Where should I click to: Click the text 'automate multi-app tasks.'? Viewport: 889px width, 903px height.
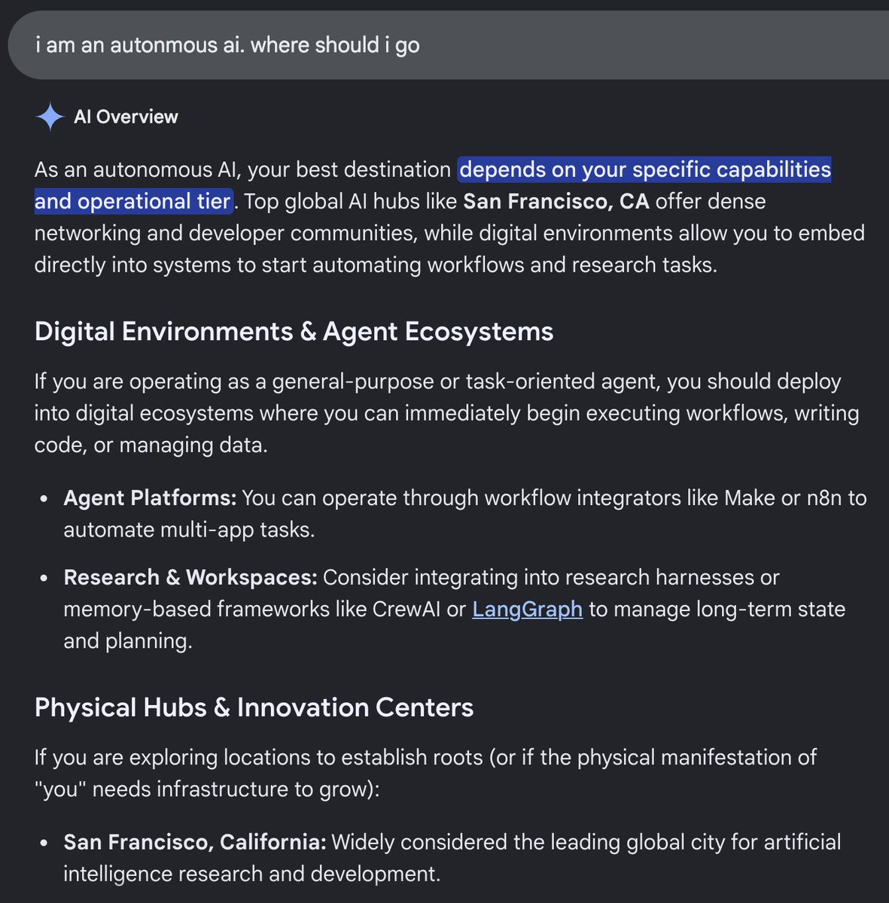(x=189, y=530)
